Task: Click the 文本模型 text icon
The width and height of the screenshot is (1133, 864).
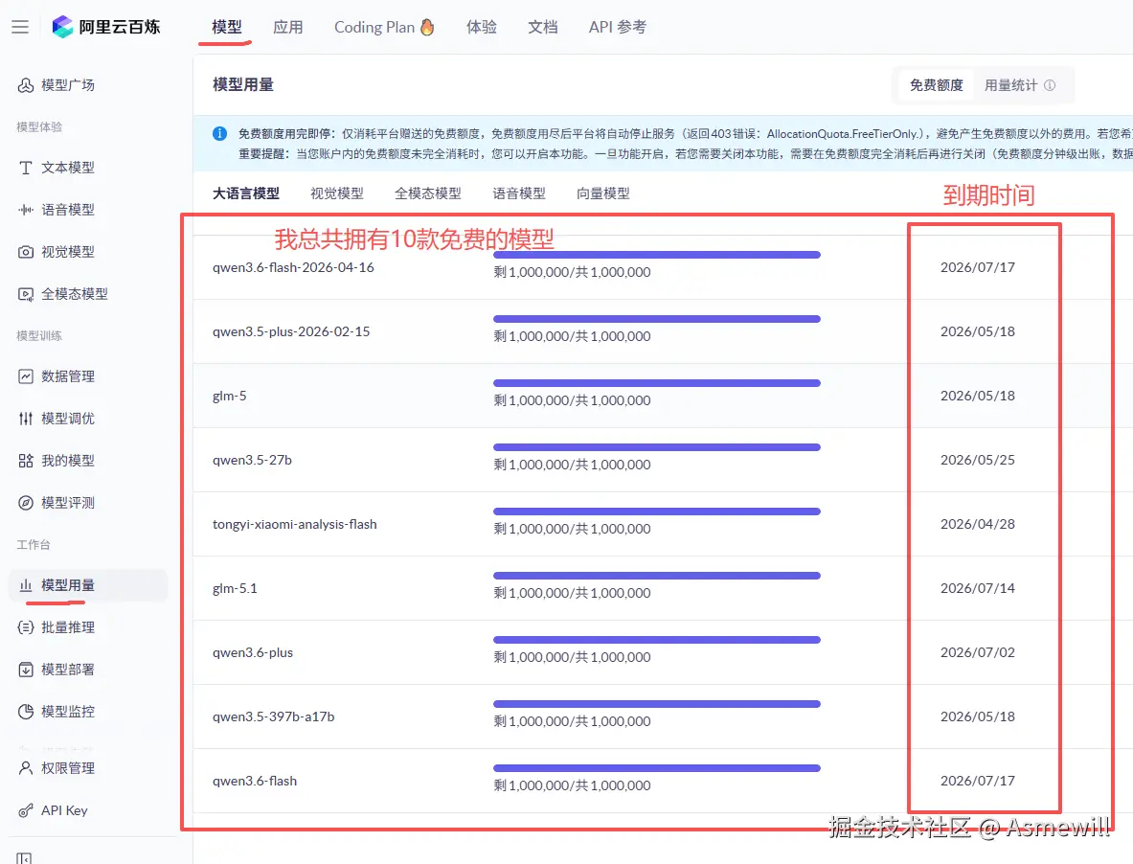Action: point(25,168)
